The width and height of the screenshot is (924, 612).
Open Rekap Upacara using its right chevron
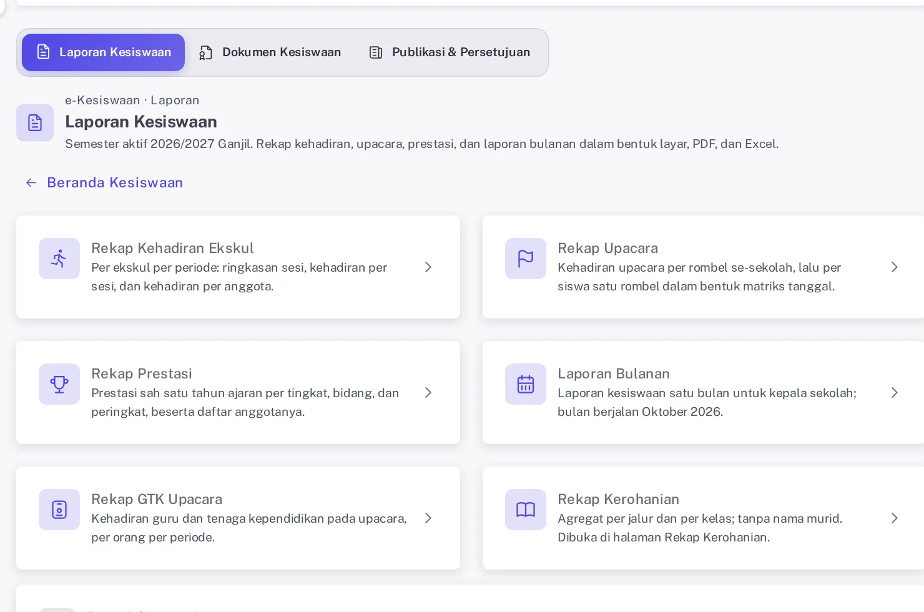pyautogui.click(x=895, y=267)
